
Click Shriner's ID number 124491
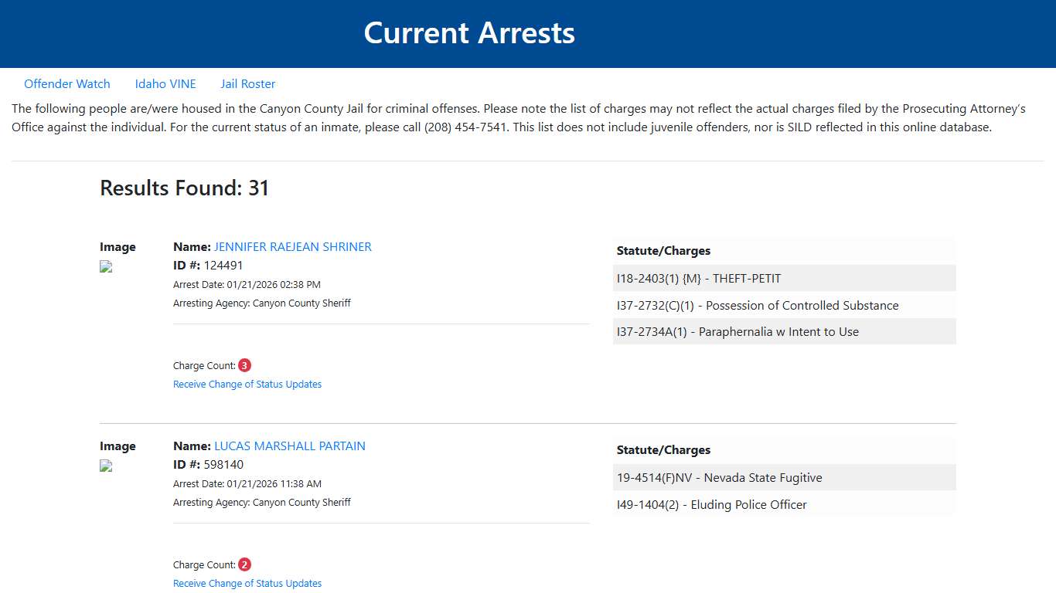pos(223,265)
